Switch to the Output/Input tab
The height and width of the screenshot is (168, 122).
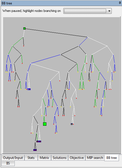(13, 158)
